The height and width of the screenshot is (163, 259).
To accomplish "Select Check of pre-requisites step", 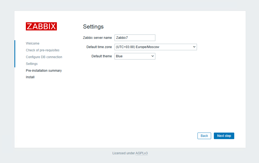I will click(x=43, y=50).
